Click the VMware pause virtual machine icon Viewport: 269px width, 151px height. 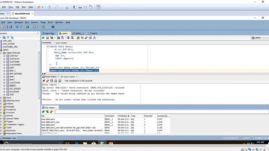tap(39, 7)
